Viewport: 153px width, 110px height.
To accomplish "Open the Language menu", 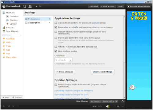I will tap(94, 6).
